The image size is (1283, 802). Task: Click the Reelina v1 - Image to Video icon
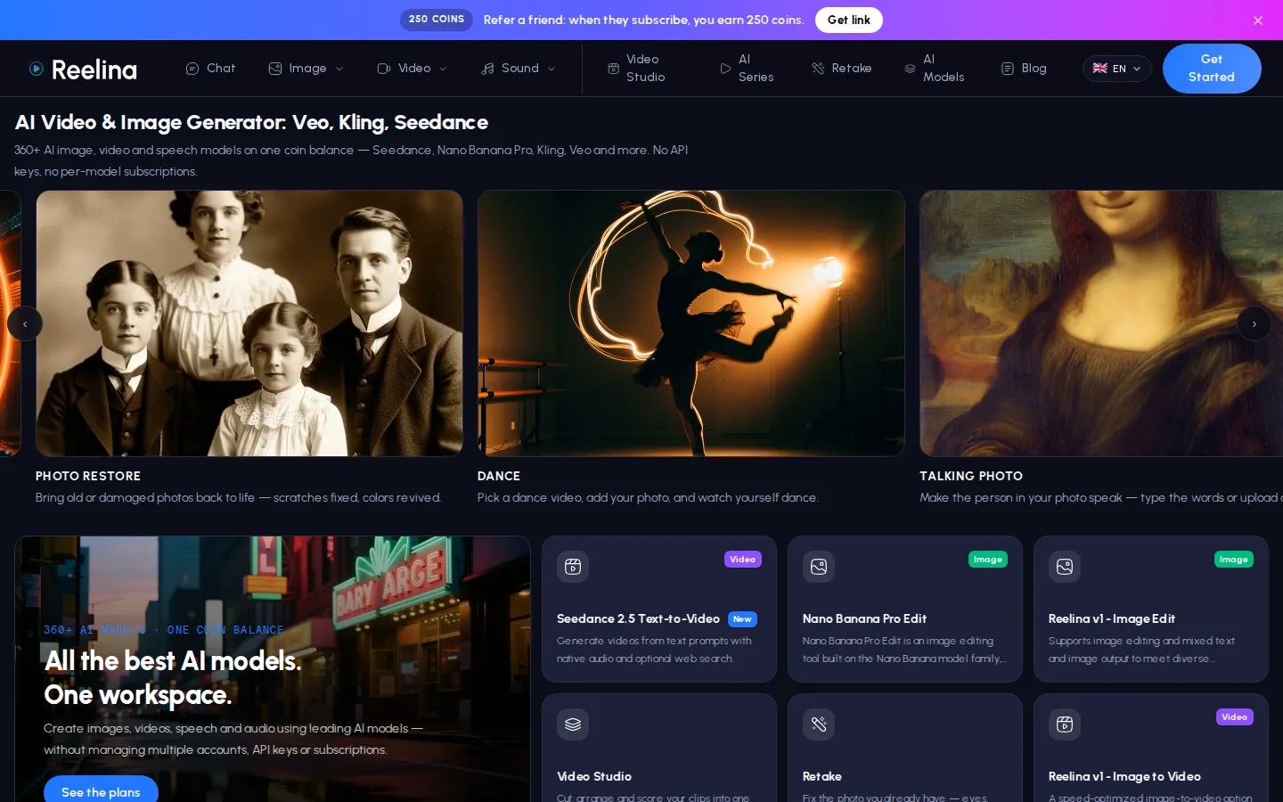[1065, 724]
